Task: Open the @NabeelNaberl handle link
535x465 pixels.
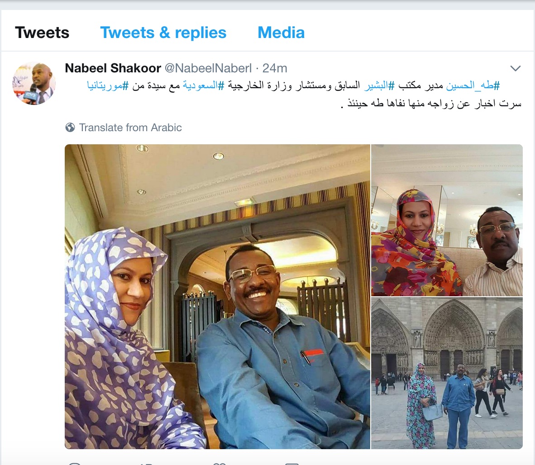Action: coord(208,68)
